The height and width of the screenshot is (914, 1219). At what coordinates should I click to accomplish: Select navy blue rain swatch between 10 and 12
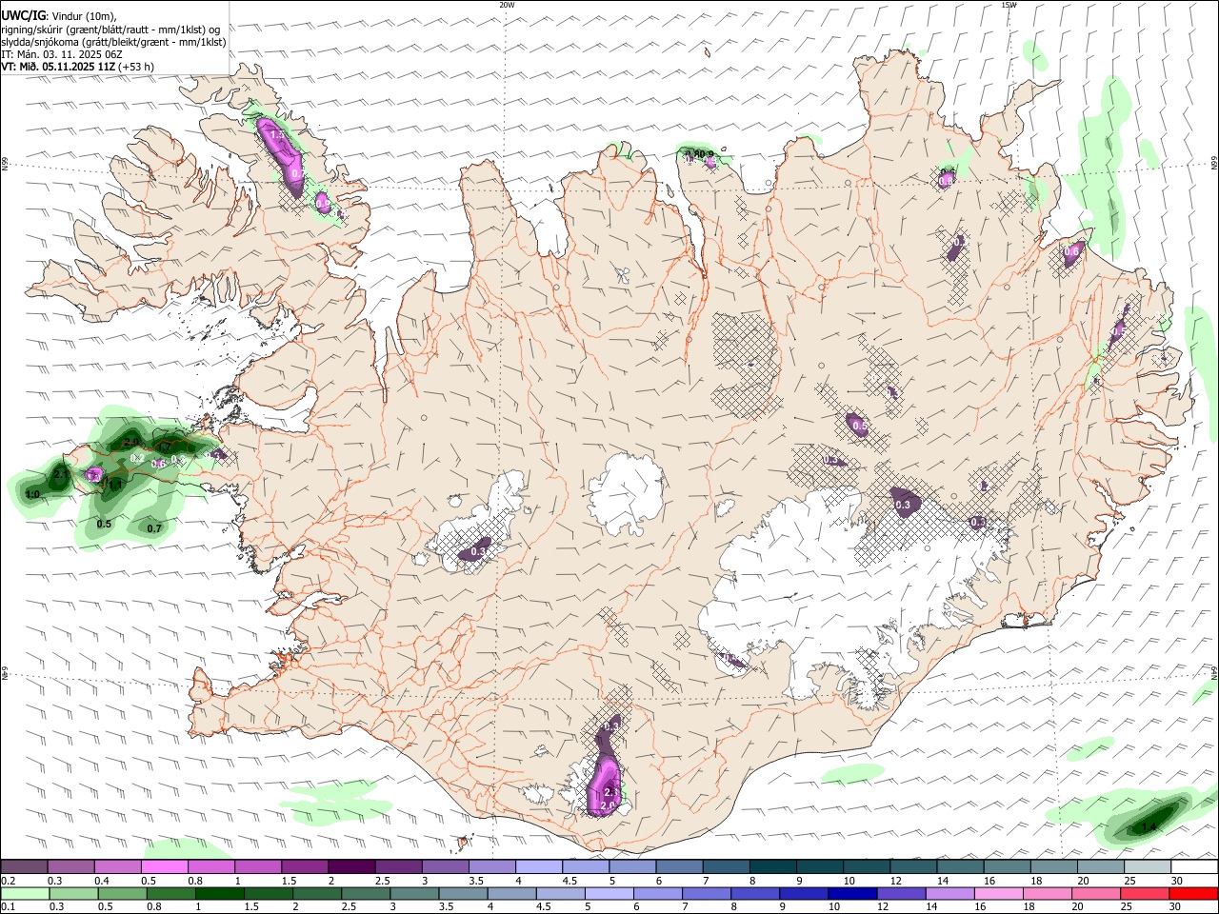(x=852, y=893)
